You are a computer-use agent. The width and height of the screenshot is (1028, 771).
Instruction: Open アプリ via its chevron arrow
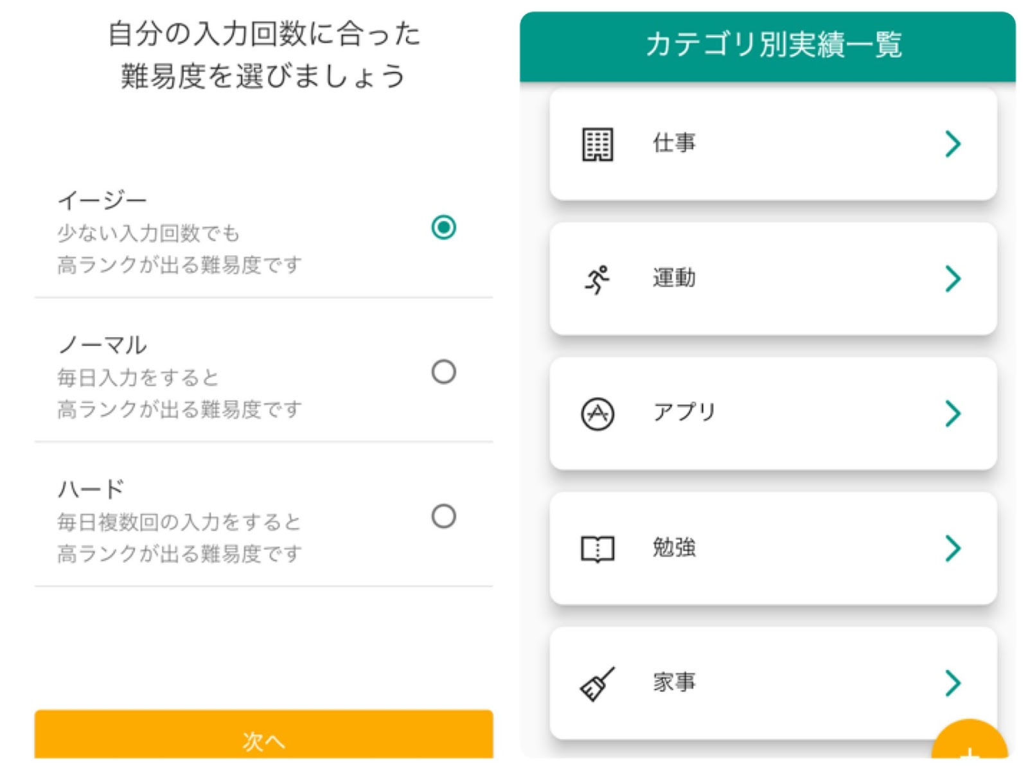tap(953, 413)
